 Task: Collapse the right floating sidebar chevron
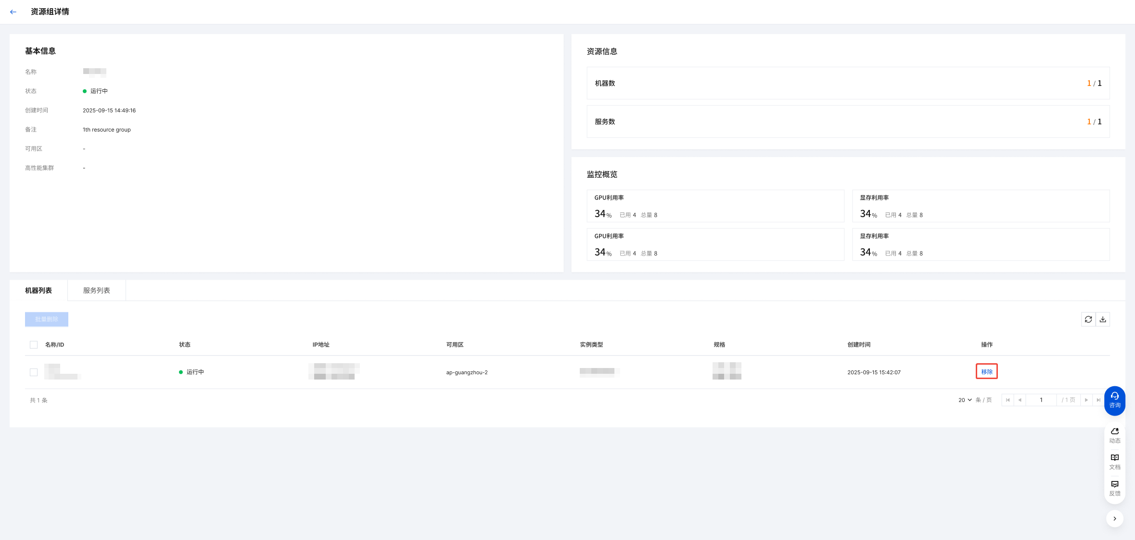tap(1114, 519)
